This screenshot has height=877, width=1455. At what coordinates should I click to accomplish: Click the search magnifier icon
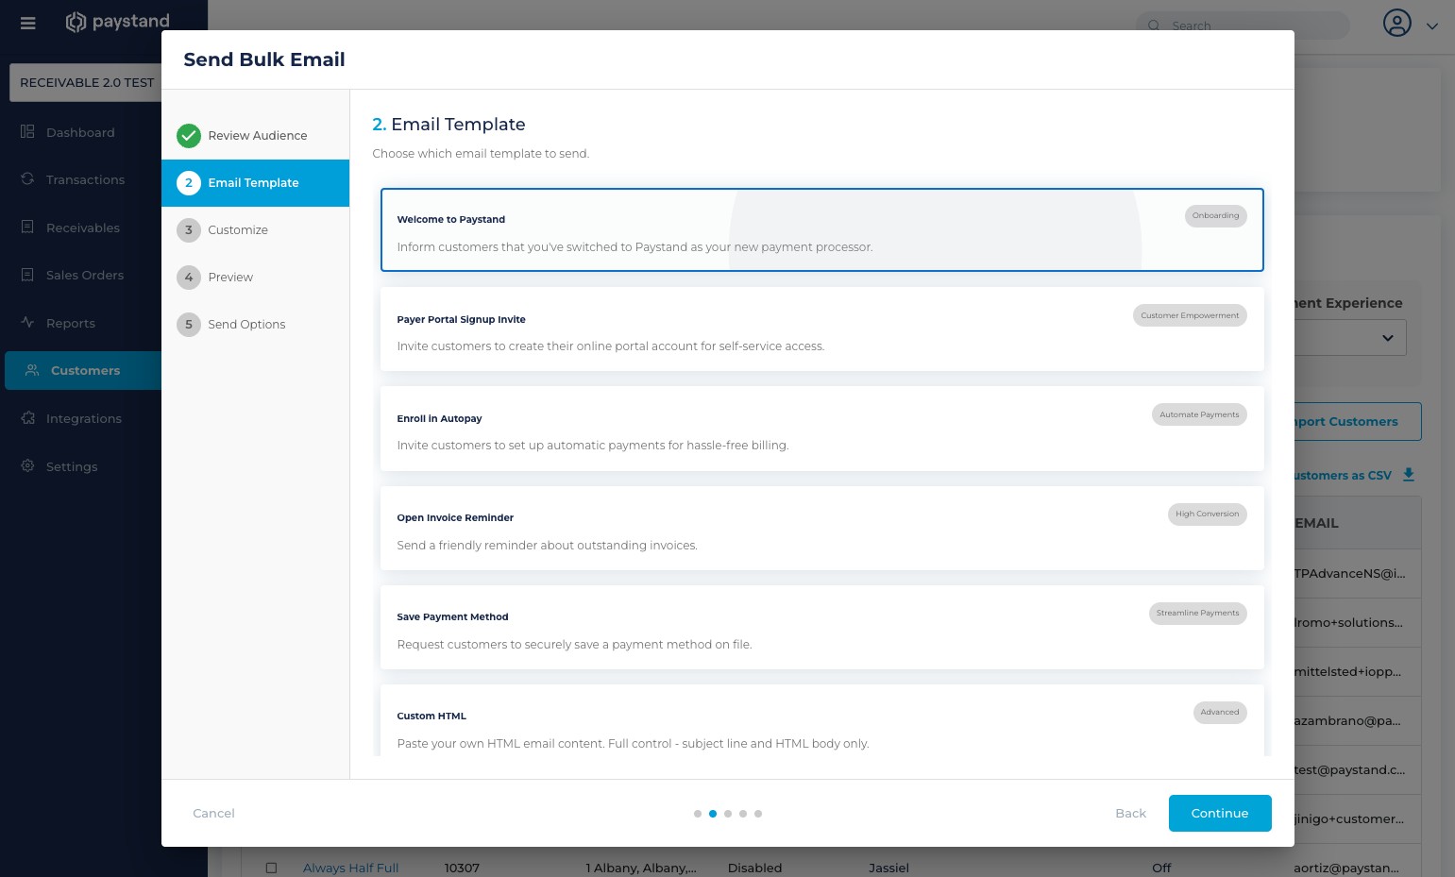[1154, 25]
